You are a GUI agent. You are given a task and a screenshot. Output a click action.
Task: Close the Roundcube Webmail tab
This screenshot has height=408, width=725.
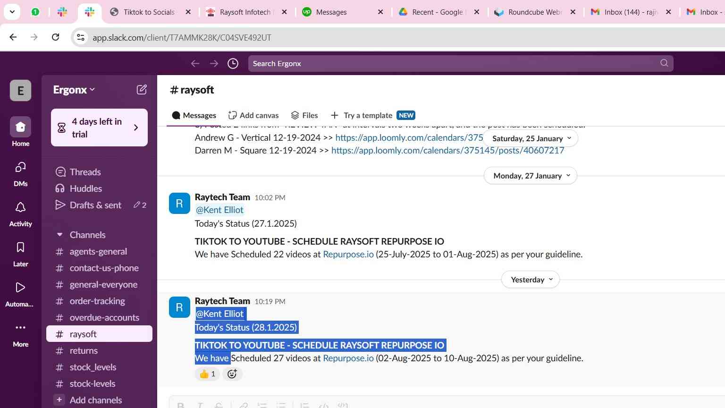(573, 12)
